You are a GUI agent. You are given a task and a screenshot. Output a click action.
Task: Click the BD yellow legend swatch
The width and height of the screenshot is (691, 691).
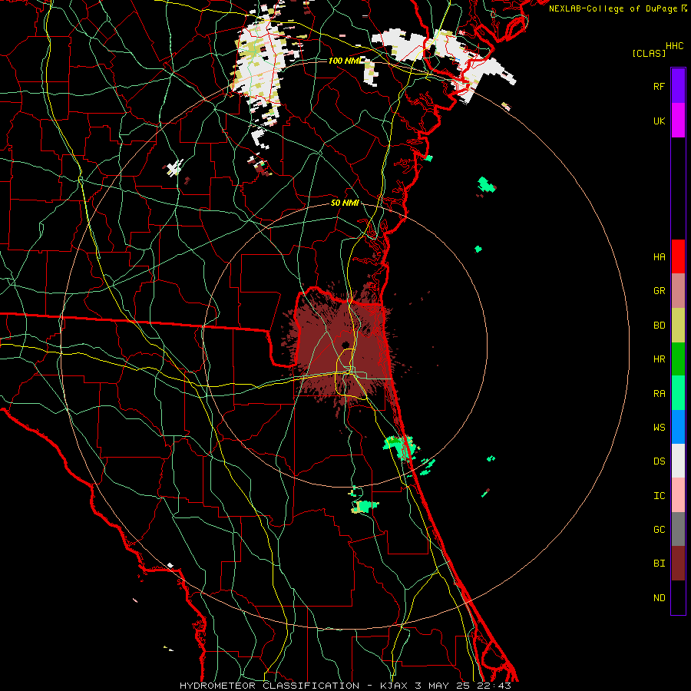(678, 326)
